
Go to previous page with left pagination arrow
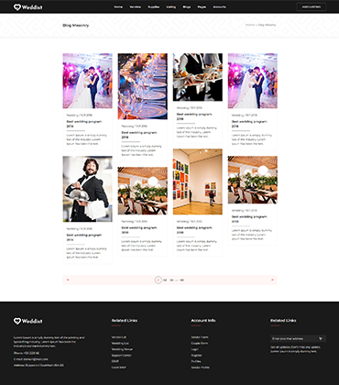68,280
